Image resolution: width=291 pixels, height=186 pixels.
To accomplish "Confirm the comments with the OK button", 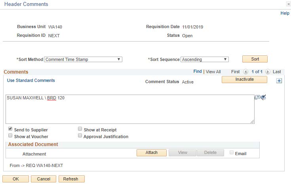I will 15,179.
